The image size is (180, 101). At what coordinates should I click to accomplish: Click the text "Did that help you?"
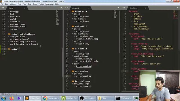[152, 56]
